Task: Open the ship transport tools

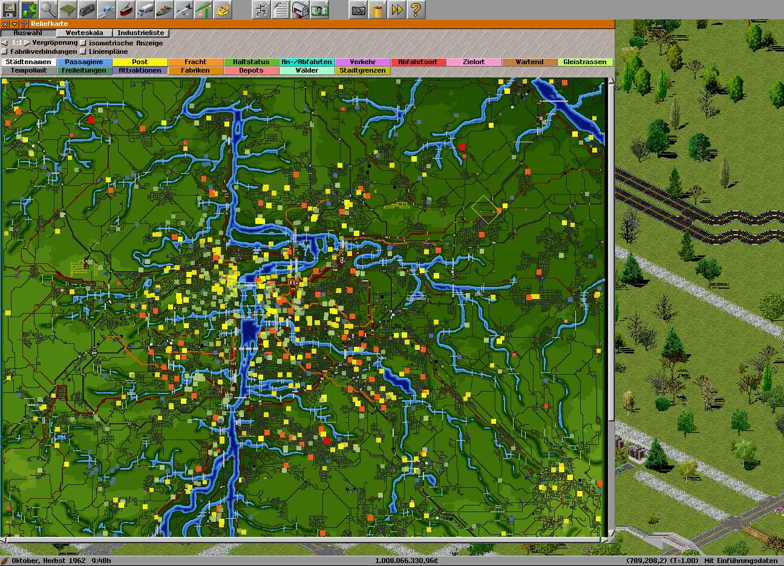Action: [x=165, y=10]
